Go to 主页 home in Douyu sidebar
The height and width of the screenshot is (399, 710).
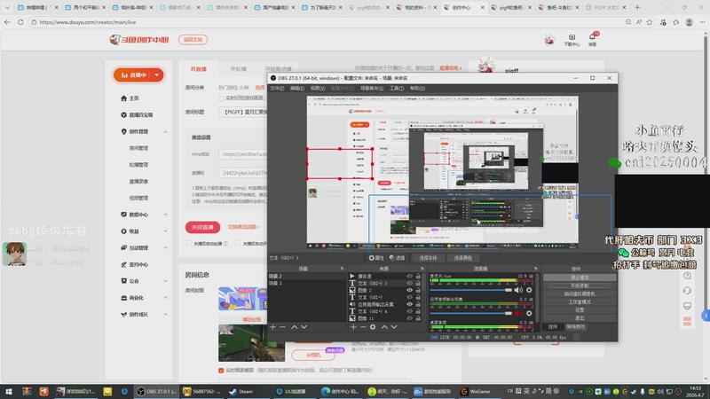click(130, 98)
